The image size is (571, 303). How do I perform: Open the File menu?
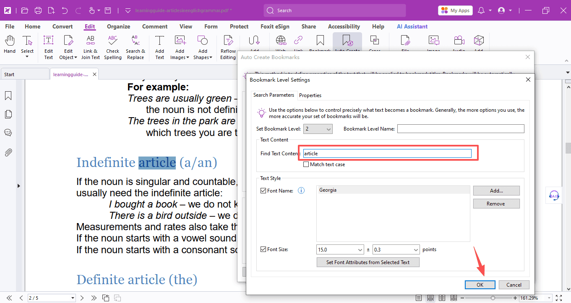10,26
